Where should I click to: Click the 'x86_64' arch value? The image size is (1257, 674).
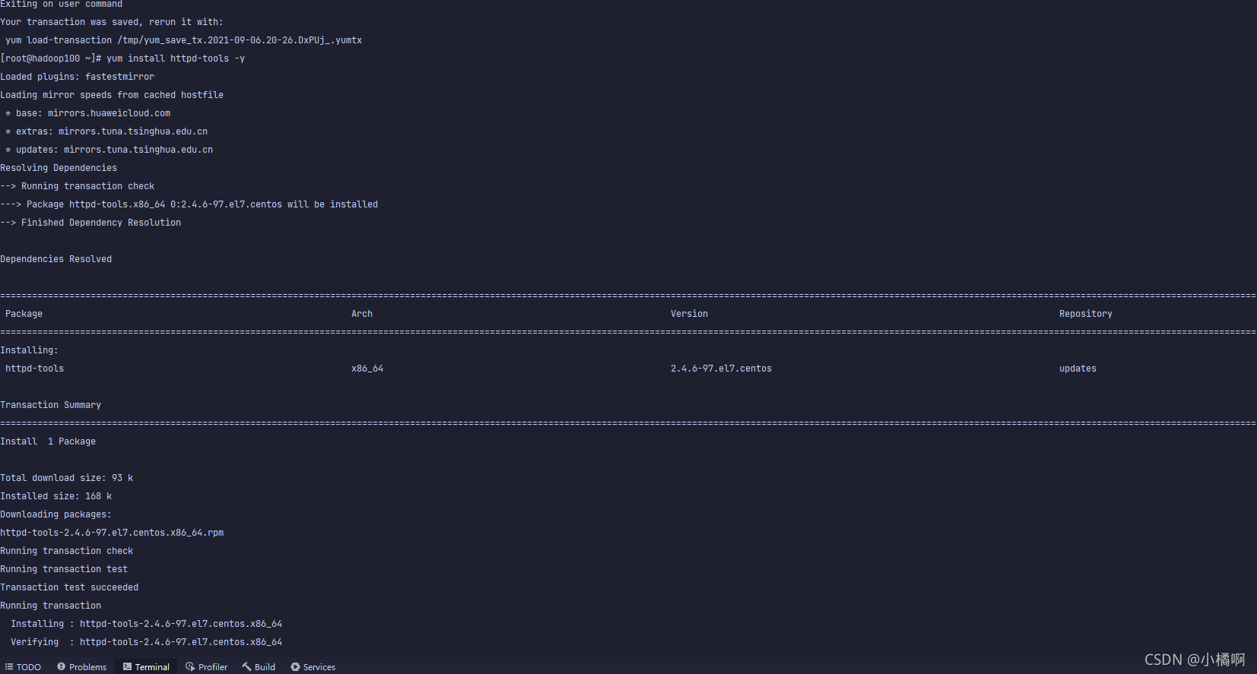367,369
